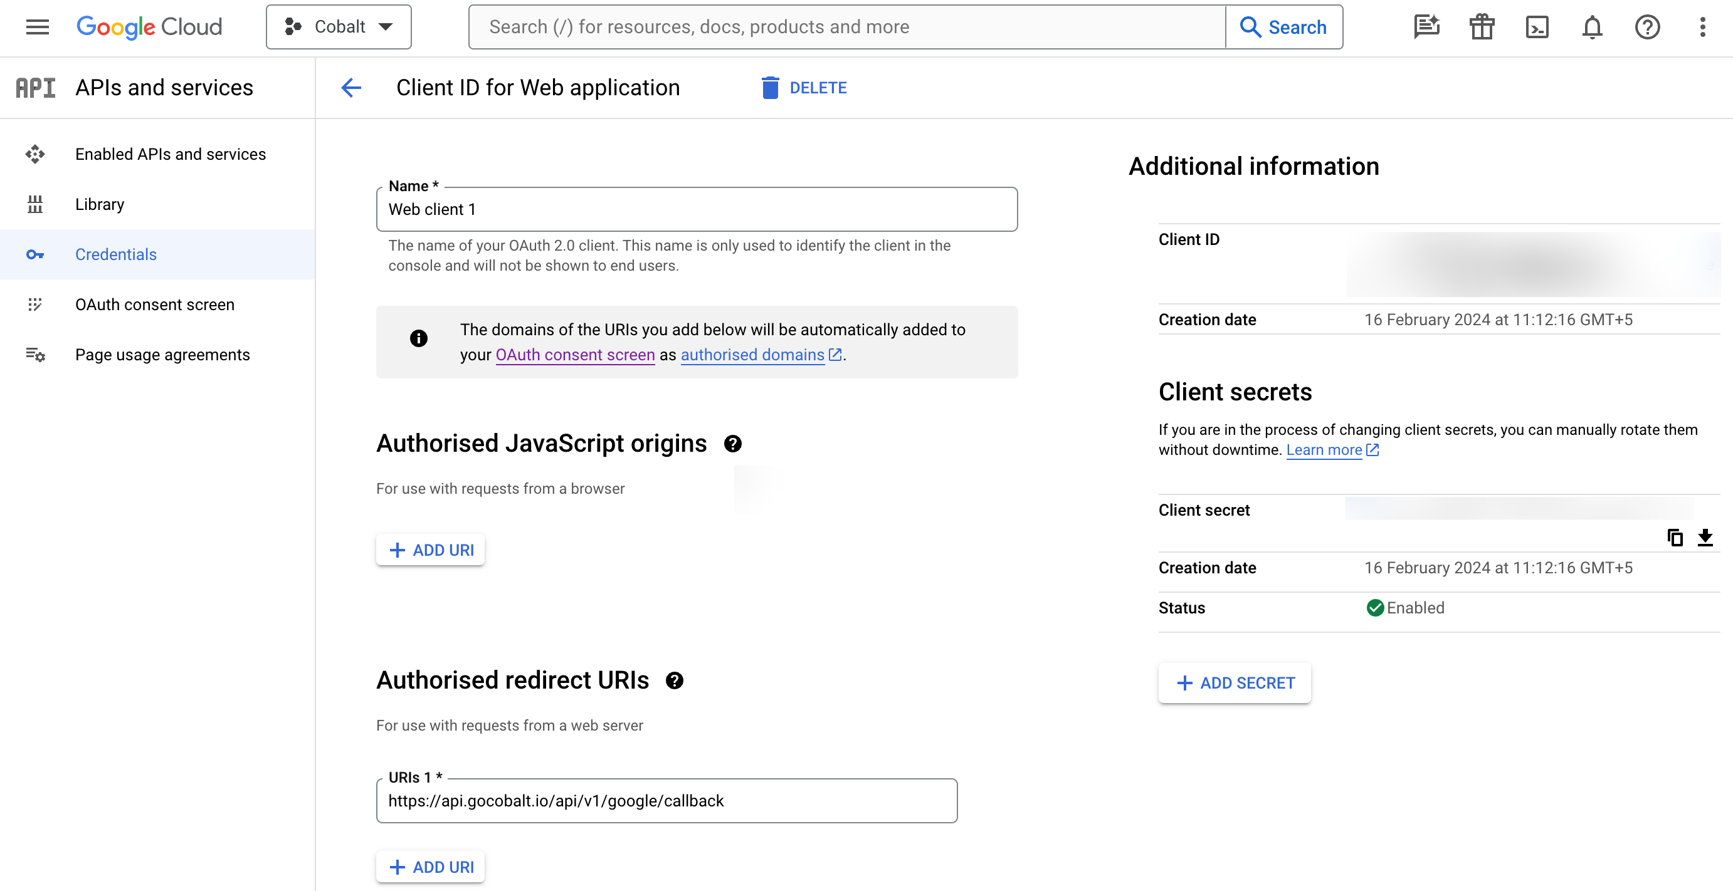
Task: Go to OAuth consent screen in sidebar
Action: (155, 305)
